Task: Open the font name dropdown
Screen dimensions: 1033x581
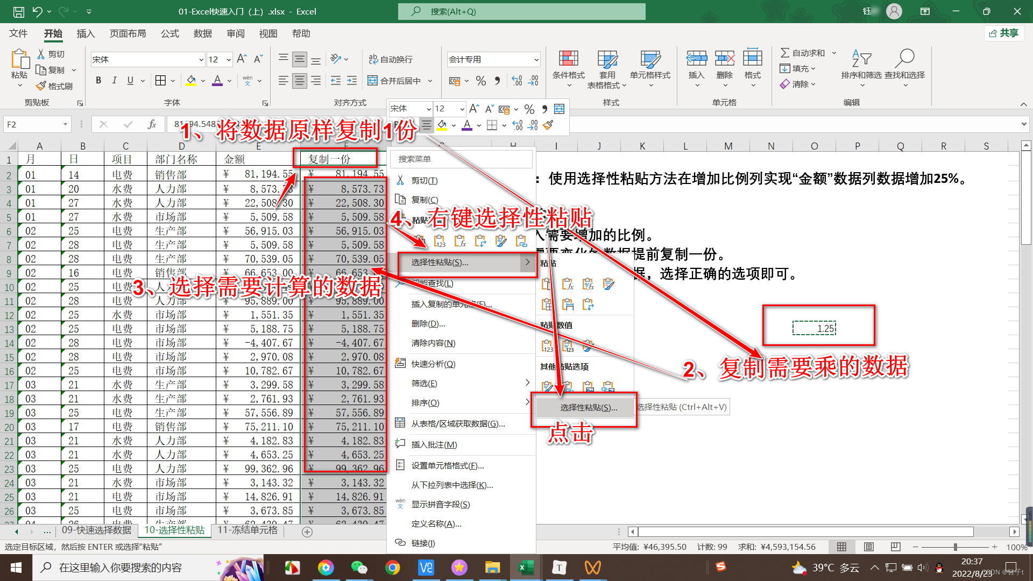Action: click(201, 60)
